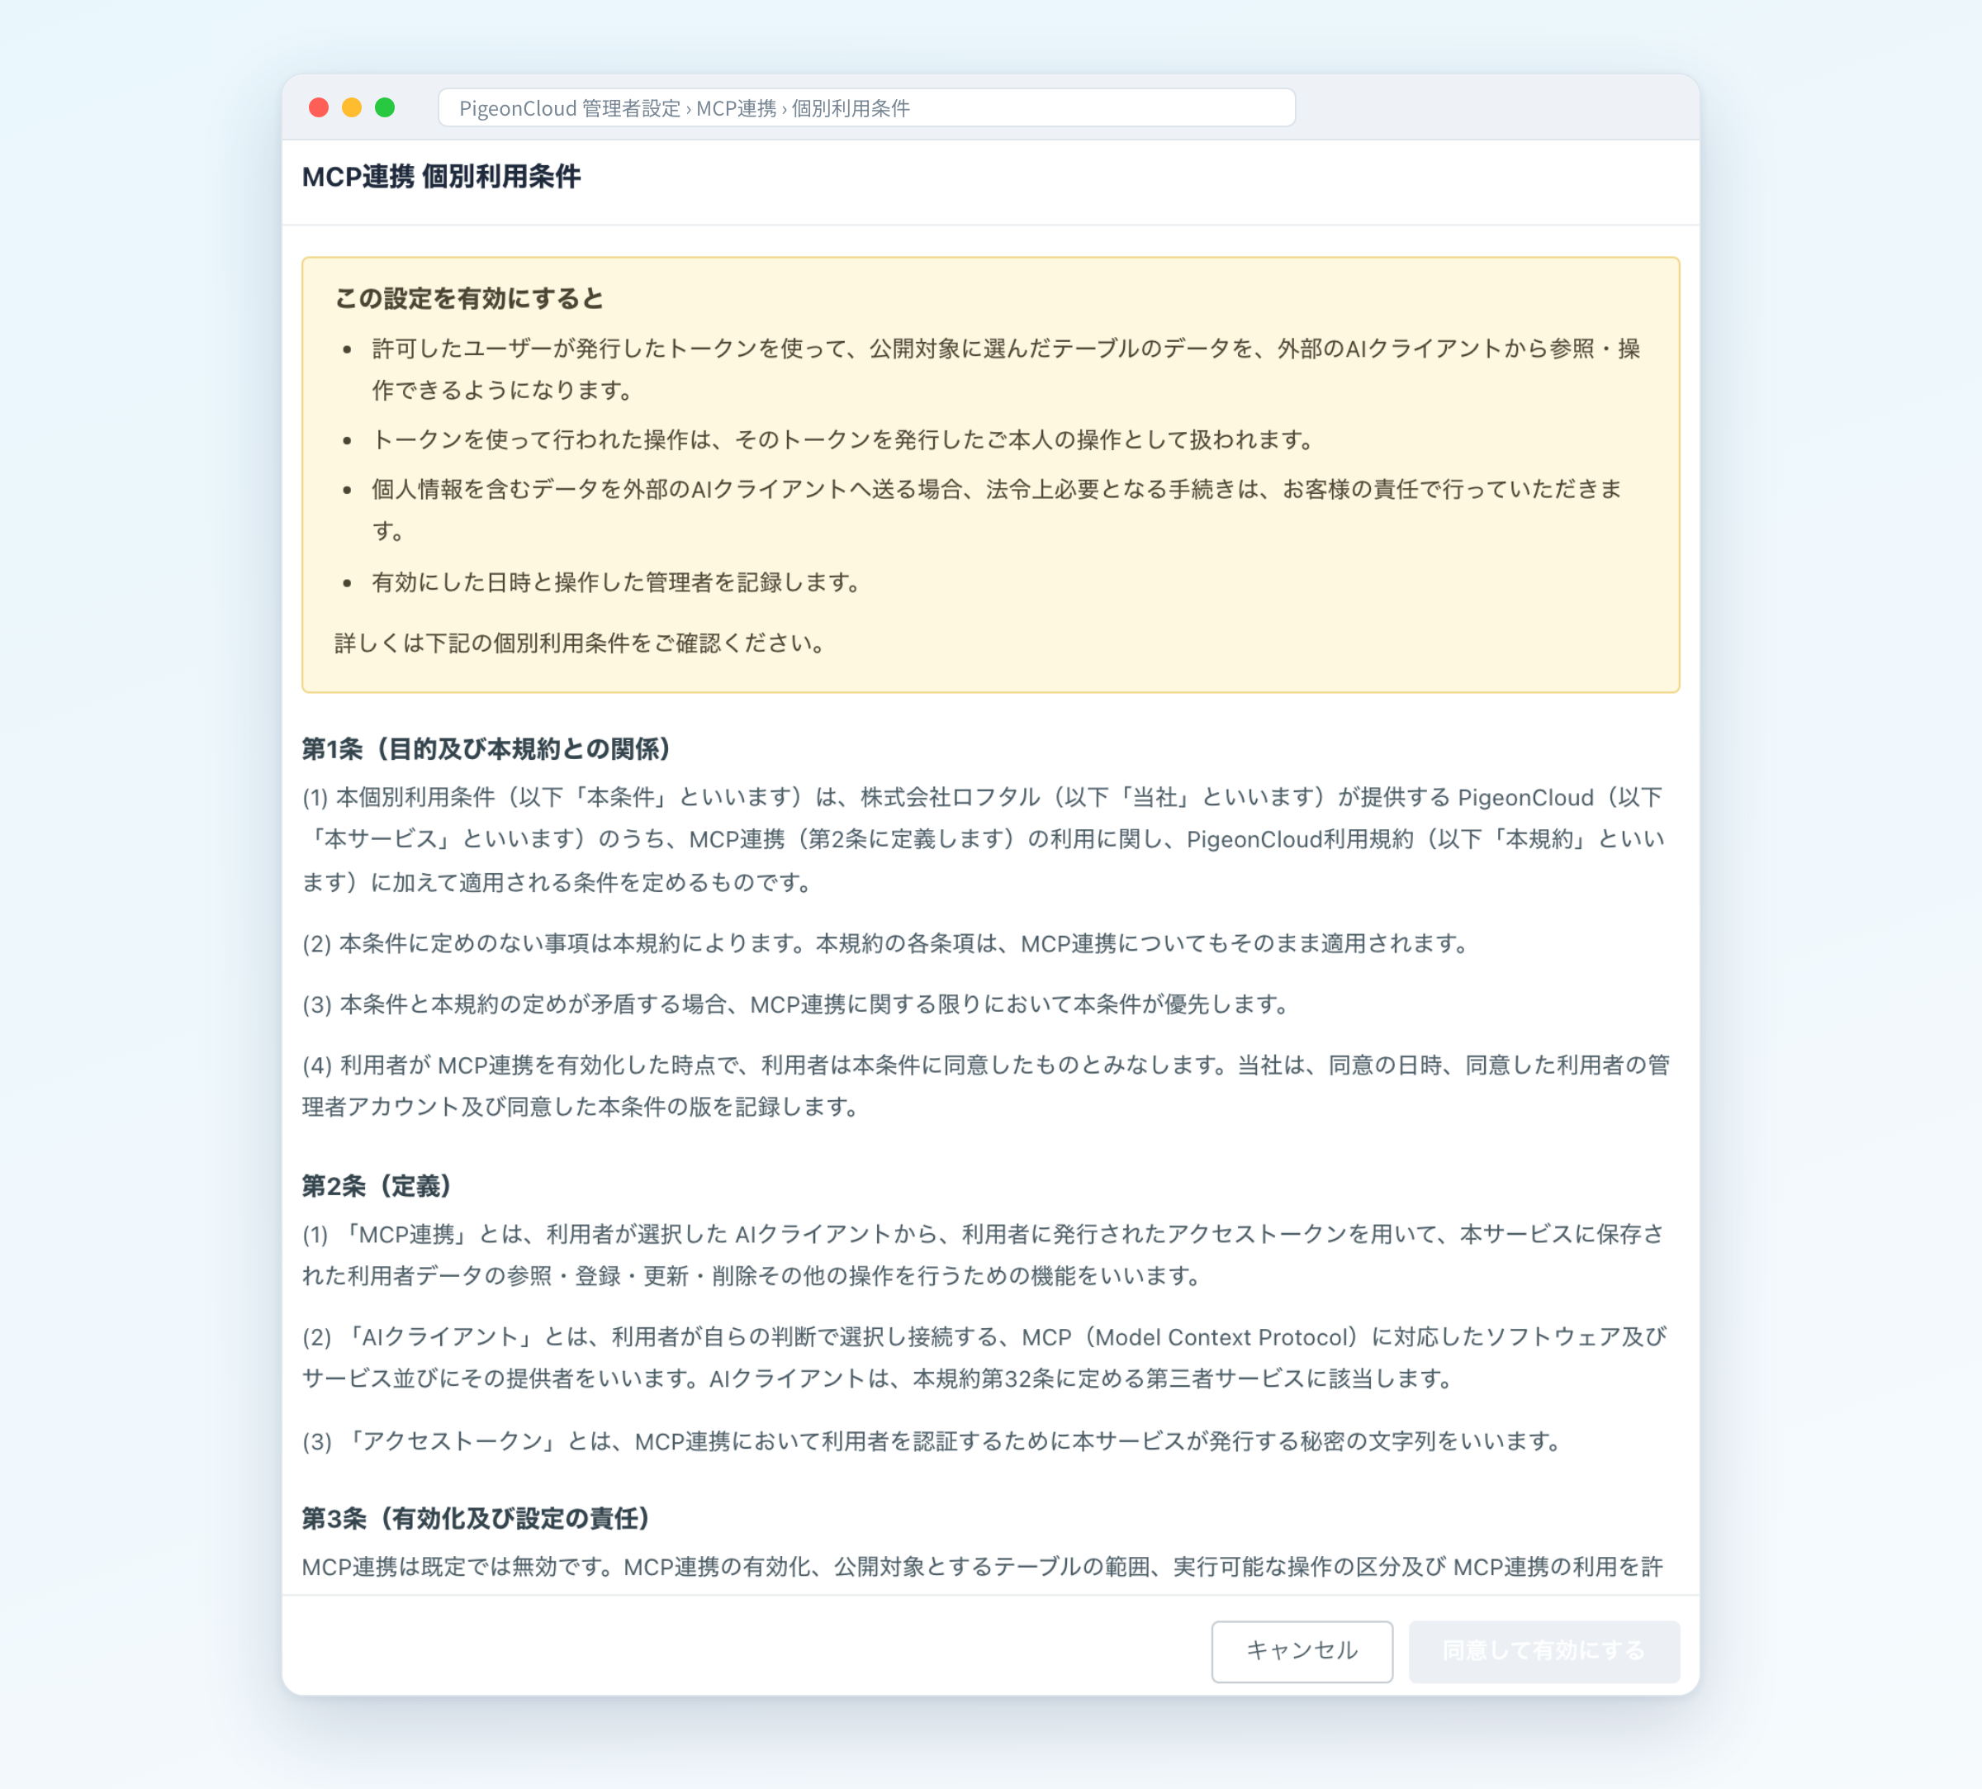
Task: Click the 同意して有効にする button
Action: click(1543, 1651)
